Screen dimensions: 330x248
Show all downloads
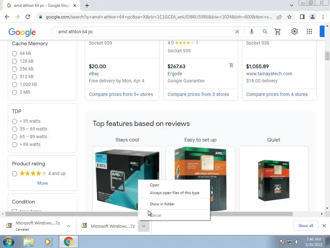306,226
